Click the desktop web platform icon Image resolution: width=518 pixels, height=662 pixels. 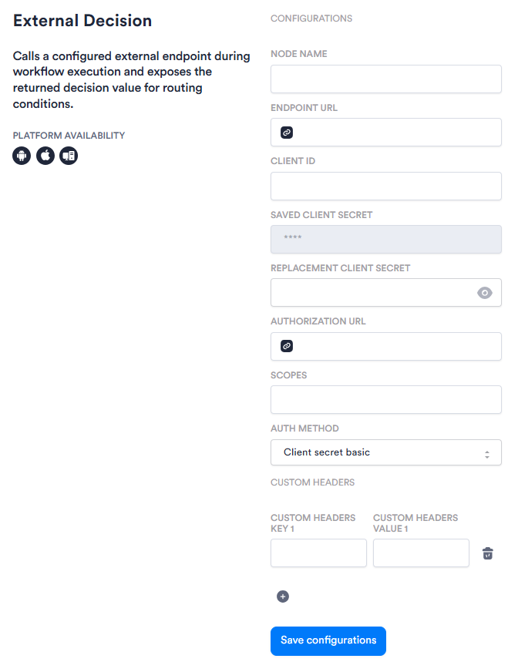[69, 156]
